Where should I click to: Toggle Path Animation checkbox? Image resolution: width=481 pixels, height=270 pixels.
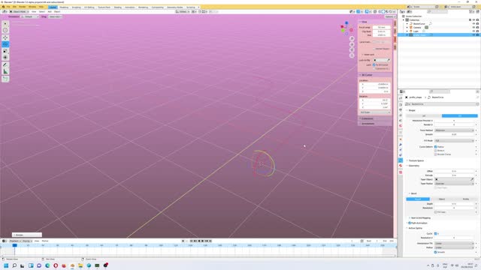[410, 223]
